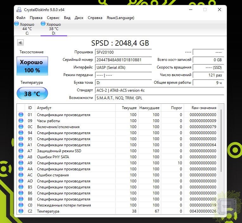Click the status icon of attribute 01
242x223 pixels.
click(x=21, y=115)
